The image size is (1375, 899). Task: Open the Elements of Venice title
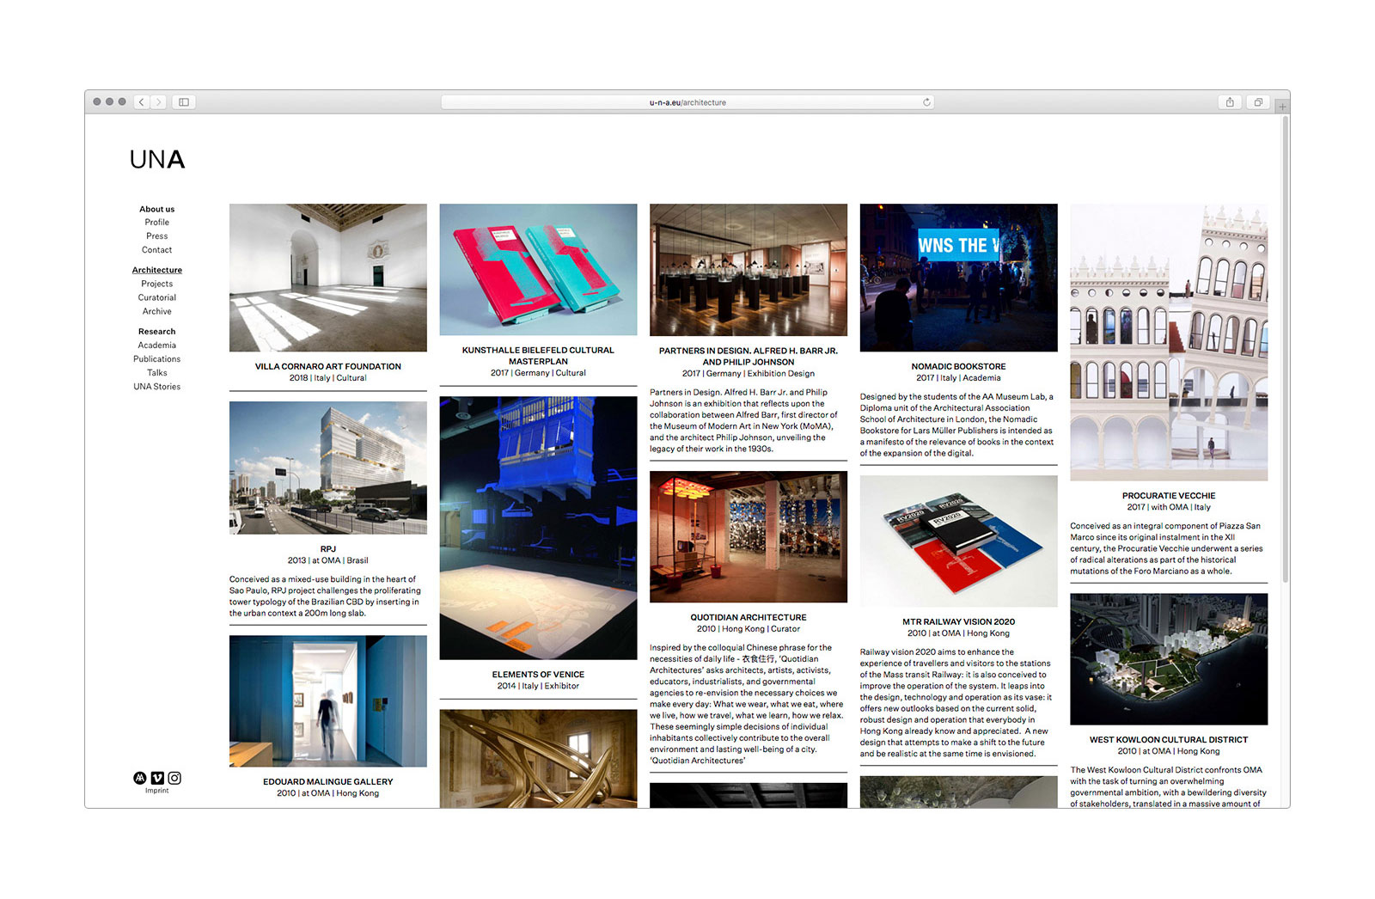[x=539, y=675]
